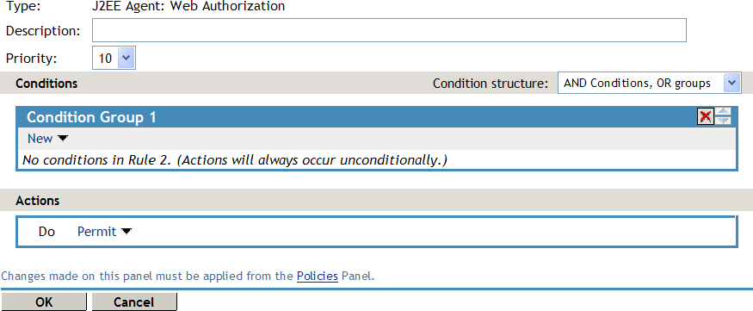Screen dimensions: 753x311
Task: Open the Priority value 10 dropdown
Action: [114, 59]
